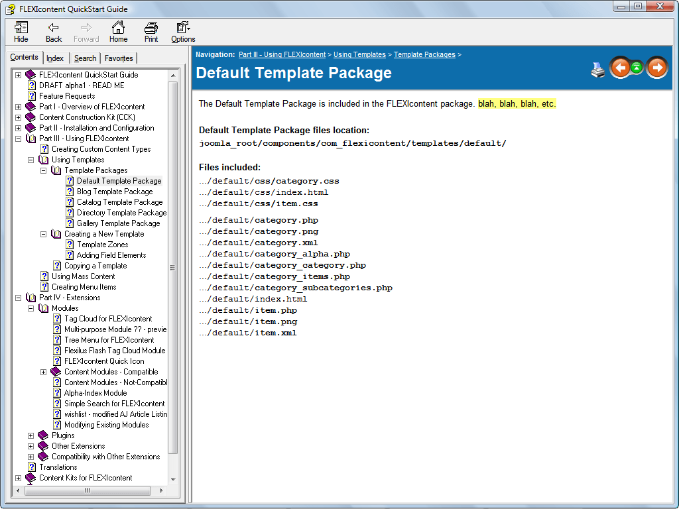Click open book icon for Using Templates
Screen dimensions: 679x509
[43, 159]
